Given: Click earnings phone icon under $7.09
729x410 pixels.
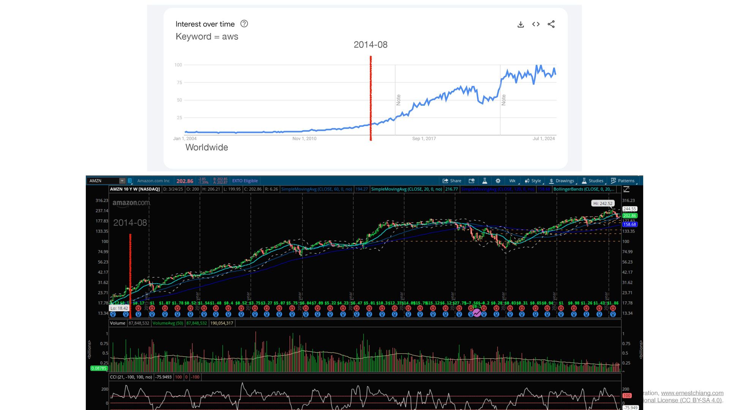Looking at the screenshot, I should pos(317,308).
